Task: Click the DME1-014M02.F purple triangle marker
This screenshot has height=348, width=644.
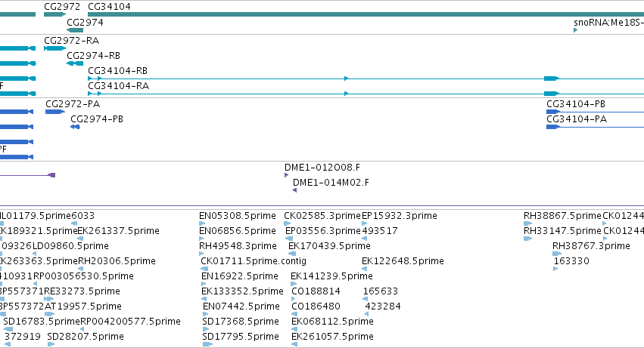Action: [x=294, y=190]
